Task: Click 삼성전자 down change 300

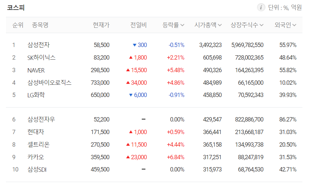Action: [x=140, y=45]
